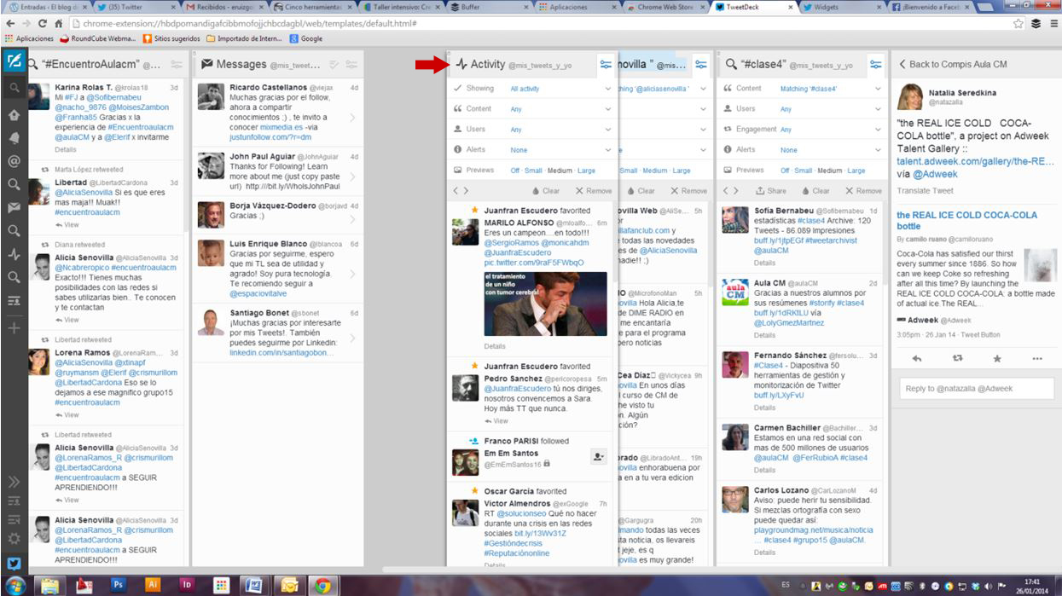Expand Engagement filter in #clase4 column

pos(828,130)
